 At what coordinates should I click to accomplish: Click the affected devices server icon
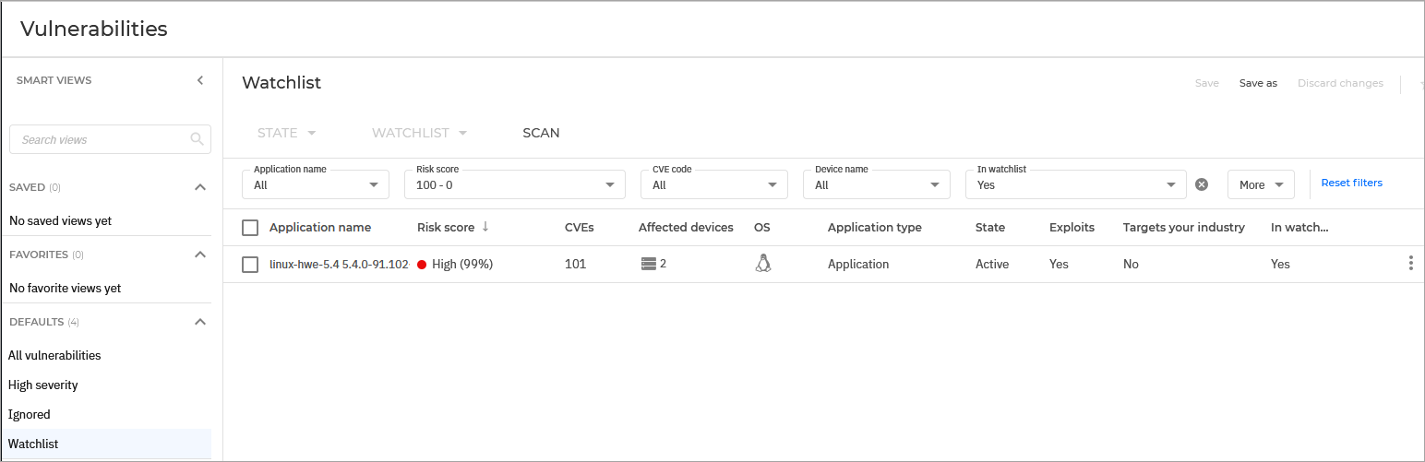click(x=649, y=264)
